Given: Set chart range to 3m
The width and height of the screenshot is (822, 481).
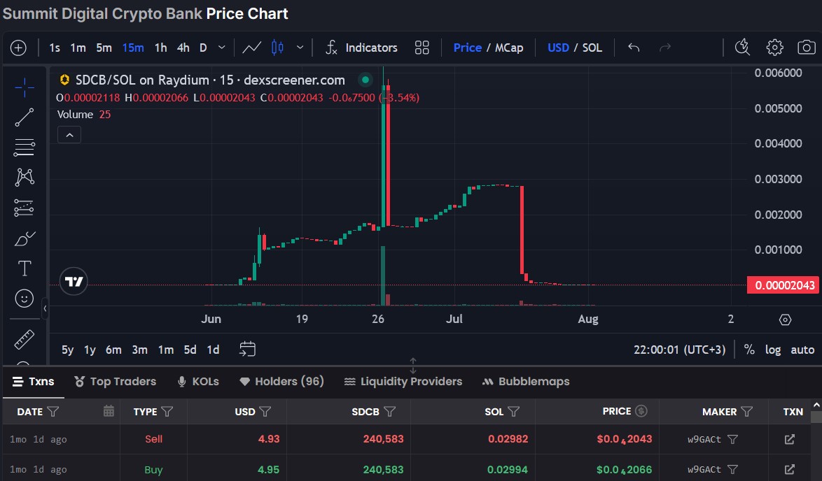Looking at the screenshot, I should click(x=139, y=350).
